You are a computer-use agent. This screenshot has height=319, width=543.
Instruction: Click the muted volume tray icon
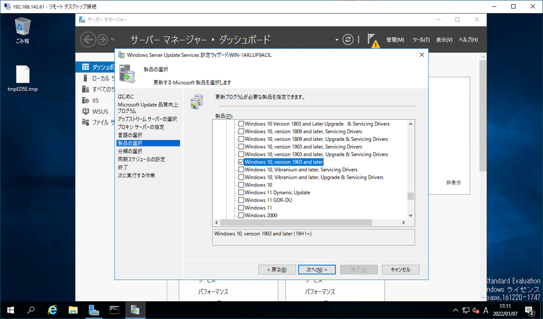point(476,310)
